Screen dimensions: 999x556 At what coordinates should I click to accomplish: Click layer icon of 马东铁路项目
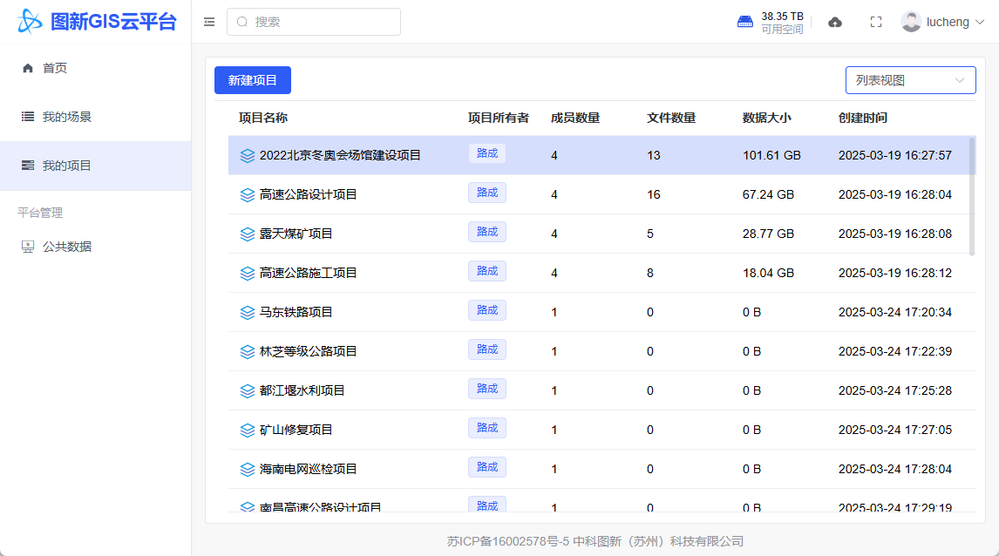[248, 312]
